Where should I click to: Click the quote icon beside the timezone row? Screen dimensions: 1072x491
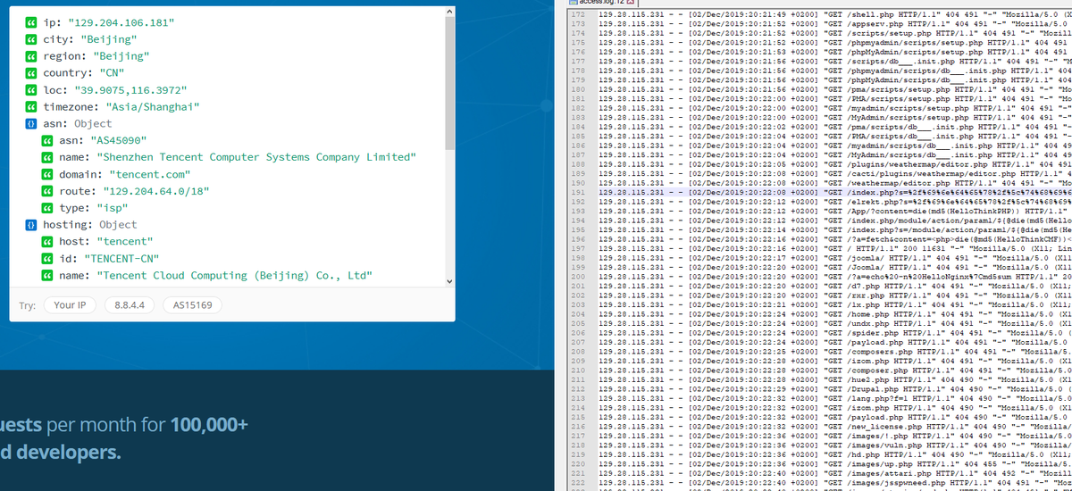coord(32,107)
